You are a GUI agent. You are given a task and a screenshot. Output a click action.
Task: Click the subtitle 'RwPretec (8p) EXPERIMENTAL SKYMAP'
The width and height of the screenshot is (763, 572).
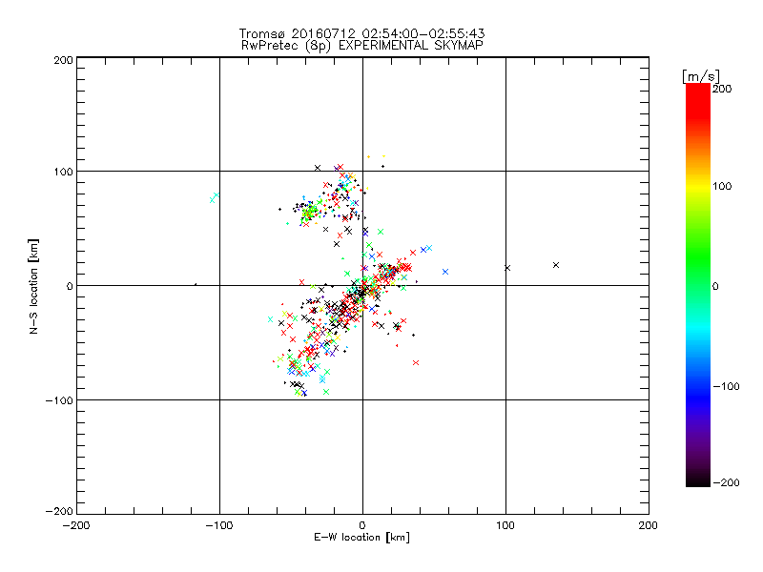pyautogui.click(x=362, y=46)
